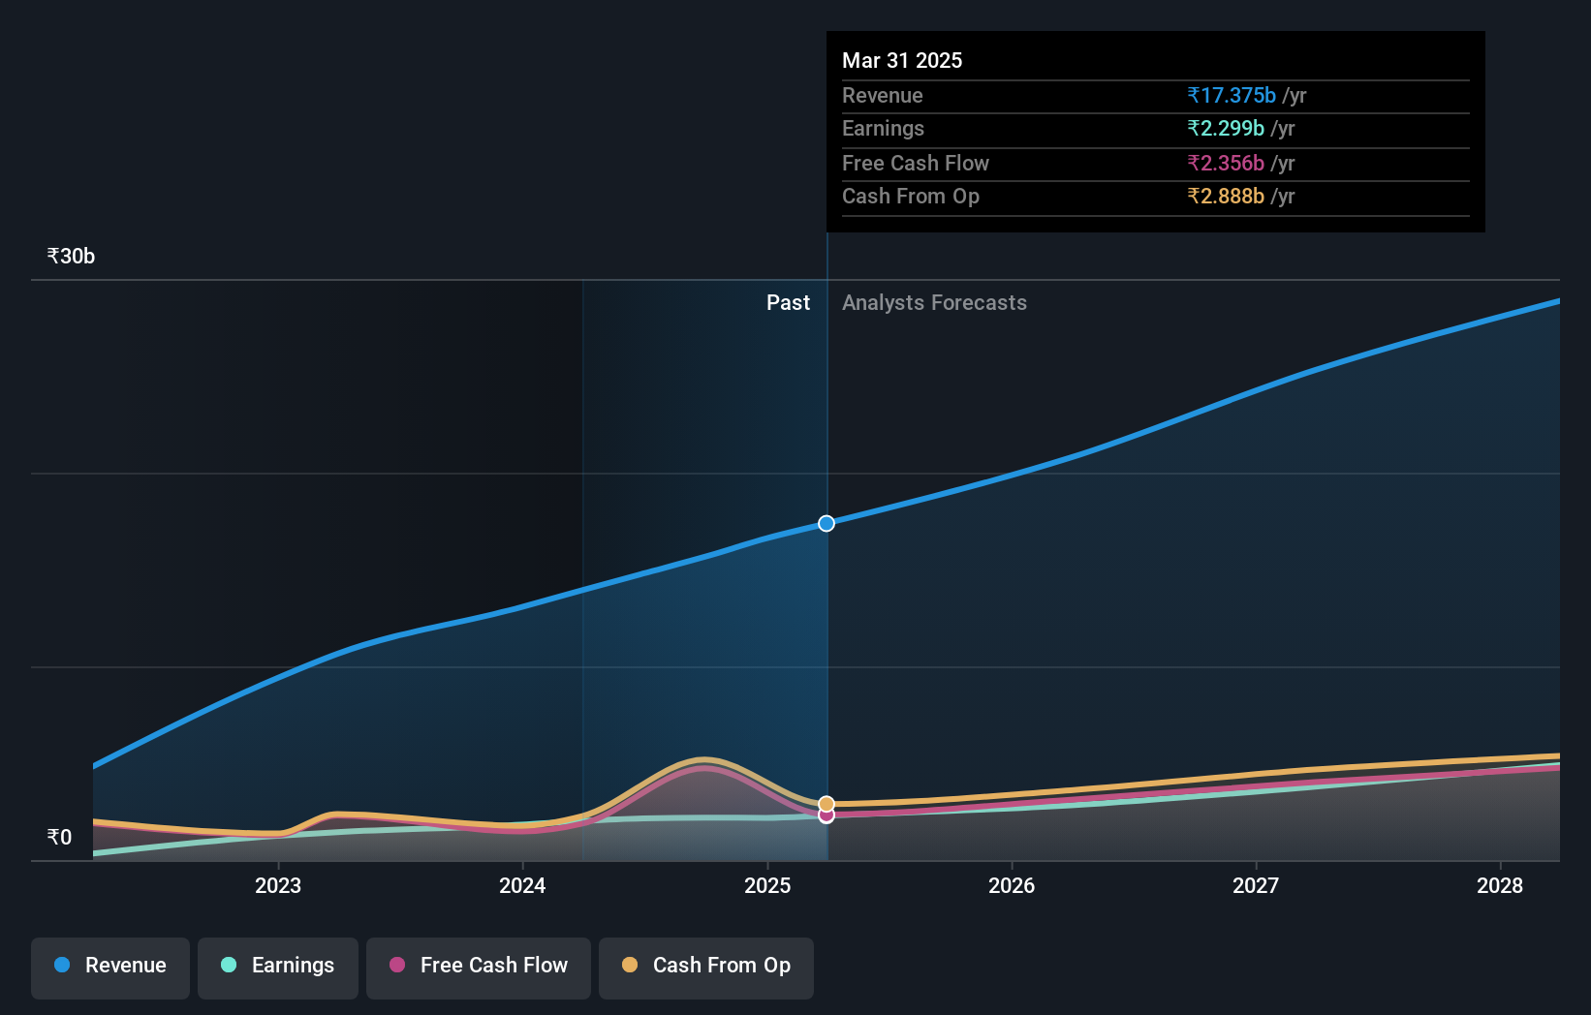Toggle the Earnings legend button
1591x1015 pixels.
click(278, 968)
